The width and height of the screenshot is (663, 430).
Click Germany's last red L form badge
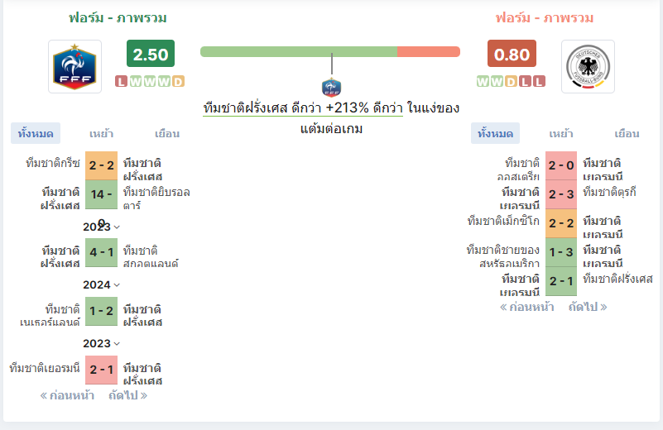539,81
